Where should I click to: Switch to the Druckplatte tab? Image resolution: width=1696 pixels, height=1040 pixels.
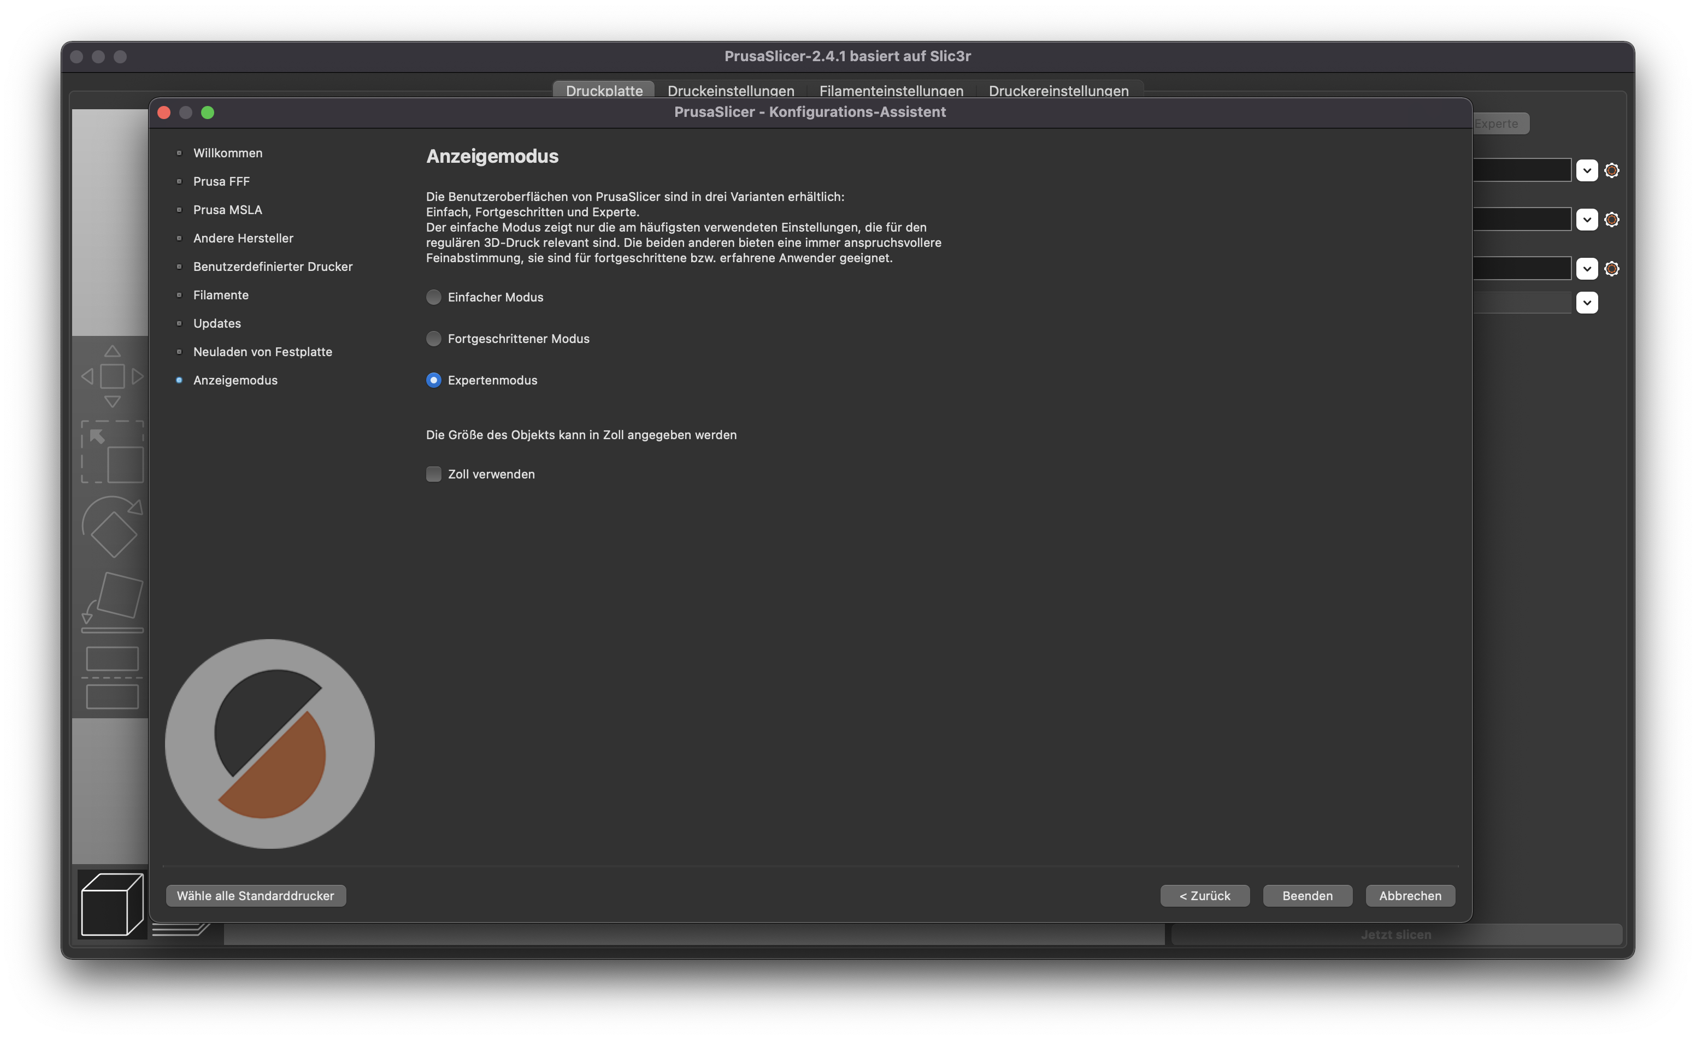(x=604, y=90)
